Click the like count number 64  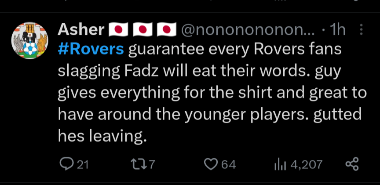pyautogui.click(x=229, y=165)
